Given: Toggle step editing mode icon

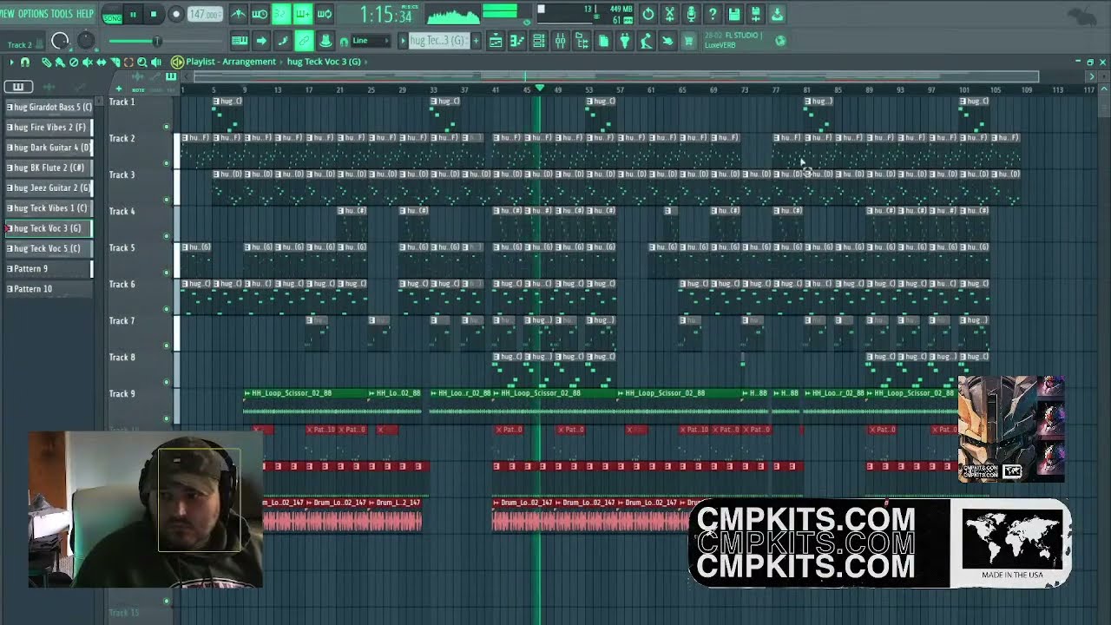Looking at the screenshot, I should [x=282, y=41].
